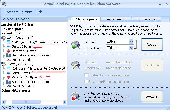Click the pinout icon under COM1
The height and width of the screenshot is (110, 170).
point(9,60)
